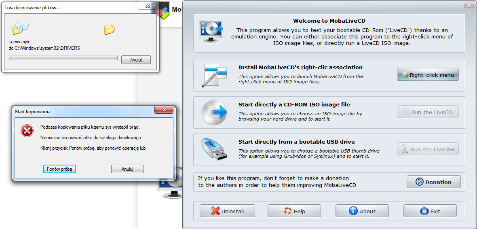The height and width of the screenshot is (229, 477).
Task: Click the 'Welcome to MobaLiveCD' heading
Action: pyautogui.click(x=329, y=21)
